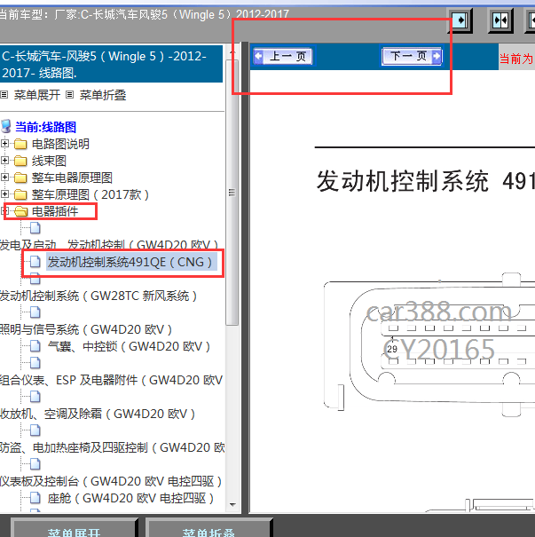Image resolution: width=535 pixels, height=537 pixels.
Task: Click the 电路图说明 folder icon
Action: point(20,144)
